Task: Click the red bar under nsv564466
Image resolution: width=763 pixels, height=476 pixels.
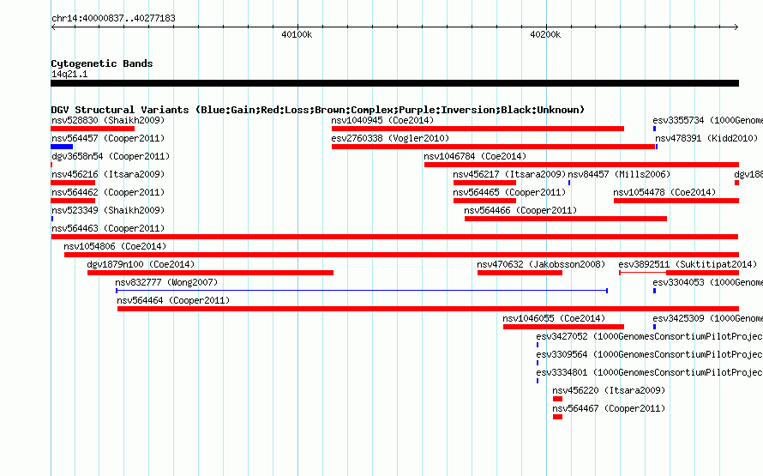Action: pos(566,219)
